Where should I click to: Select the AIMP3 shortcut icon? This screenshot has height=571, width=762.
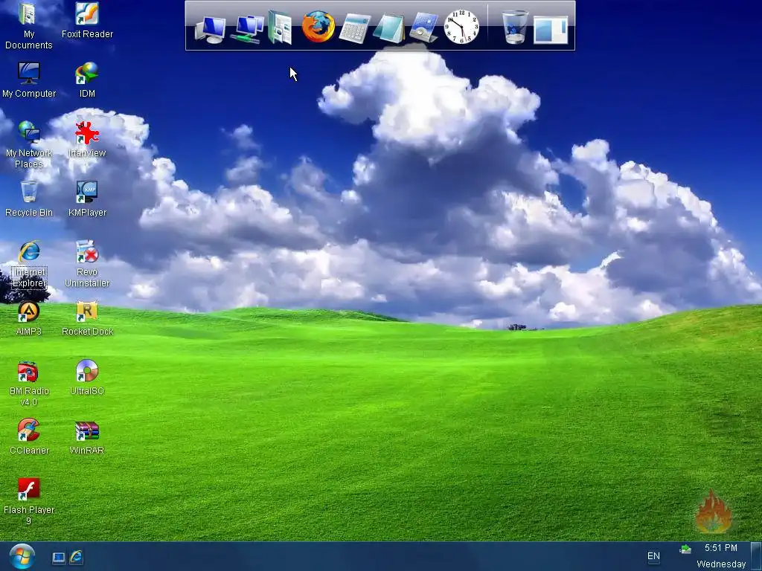pos(29,318)
